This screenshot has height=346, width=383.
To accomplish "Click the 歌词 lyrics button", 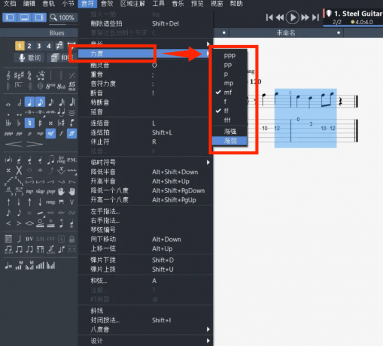I will pos(29,58).
